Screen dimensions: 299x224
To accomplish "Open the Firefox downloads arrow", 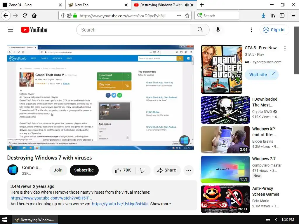I will coord(263,16).
